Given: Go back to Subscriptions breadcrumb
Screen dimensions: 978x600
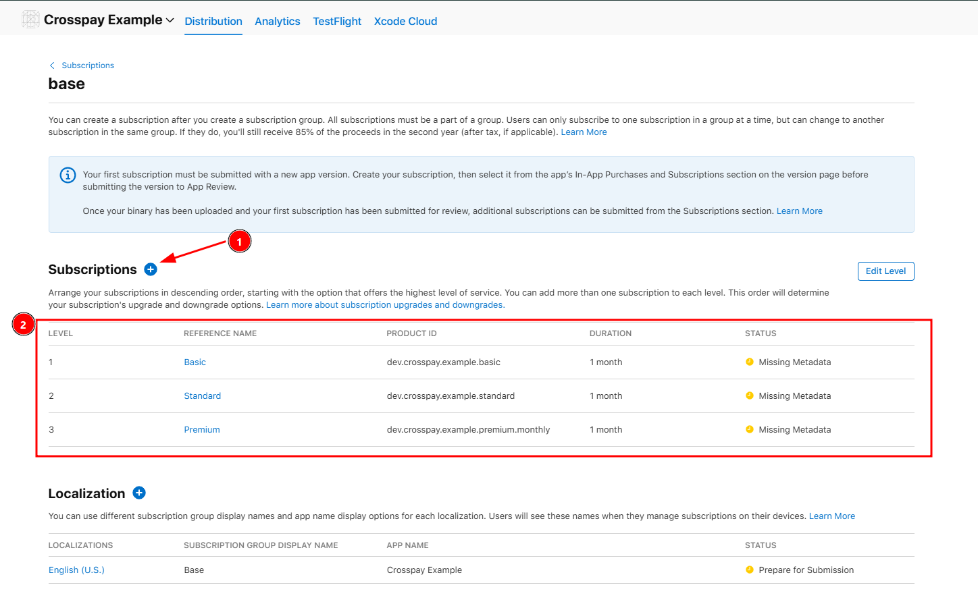Looking at the screenshot, I should [x=88, y=65].
